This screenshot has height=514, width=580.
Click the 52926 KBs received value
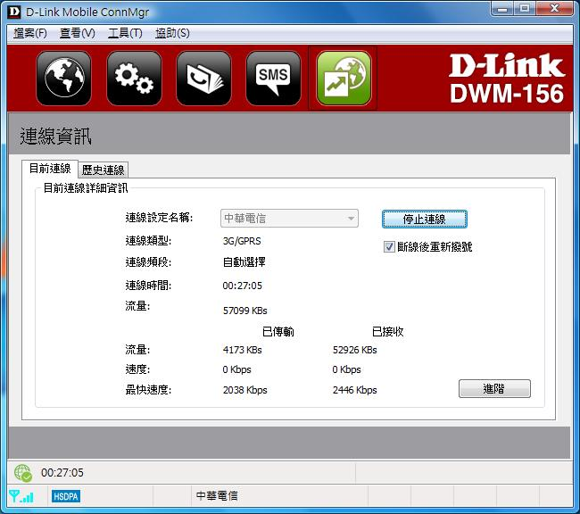coord(355,350)
